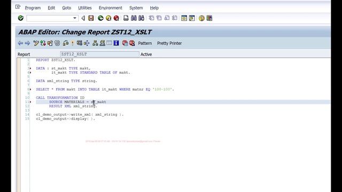Click the Pretty Printer button

[169, 43]
